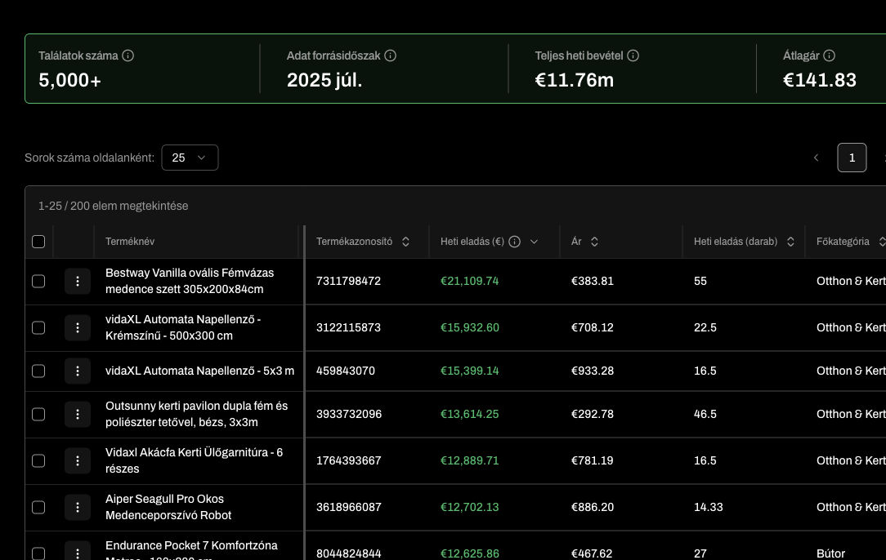The image size is (886, 560).
Task: Click info icon next to Teljes heti bevétel
Action: click(x=633, y=56)
